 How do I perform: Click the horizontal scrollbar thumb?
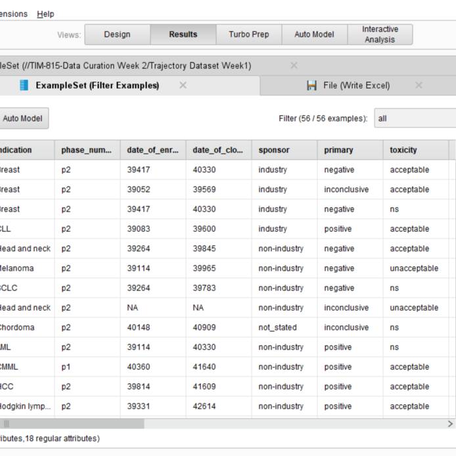pos(72,424)
